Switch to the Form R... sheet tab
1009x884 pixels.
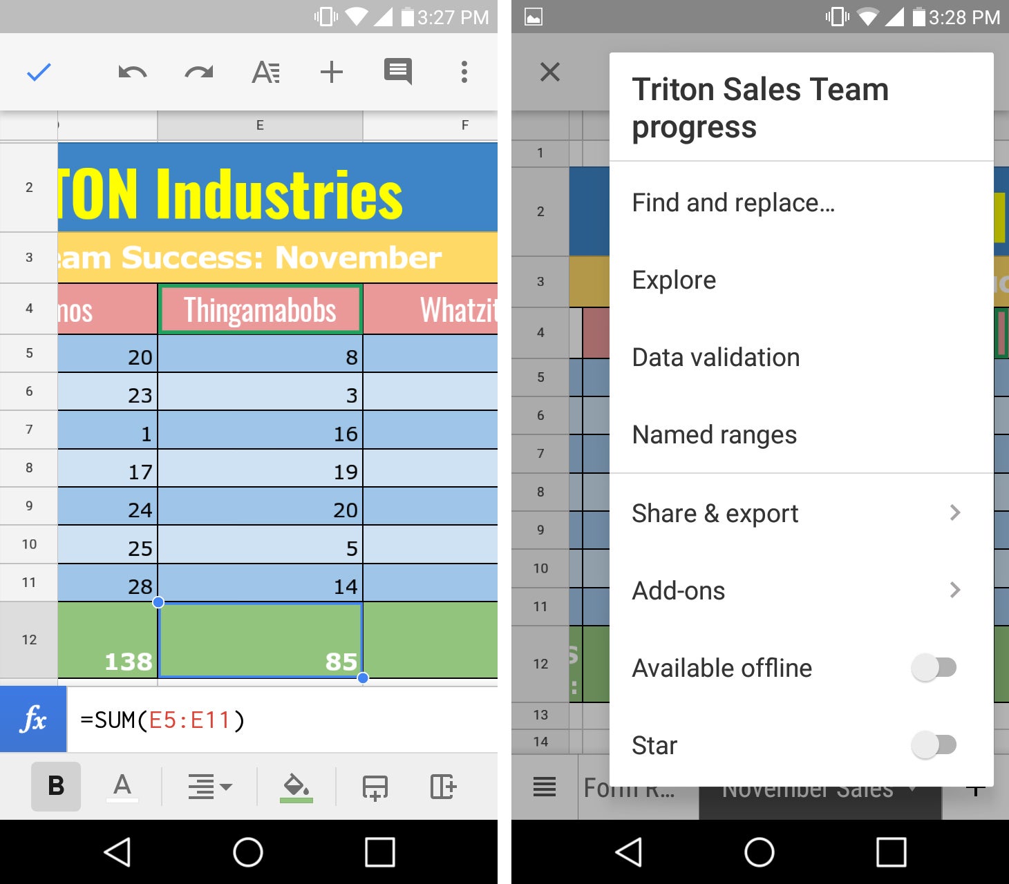tap(639, 788)
